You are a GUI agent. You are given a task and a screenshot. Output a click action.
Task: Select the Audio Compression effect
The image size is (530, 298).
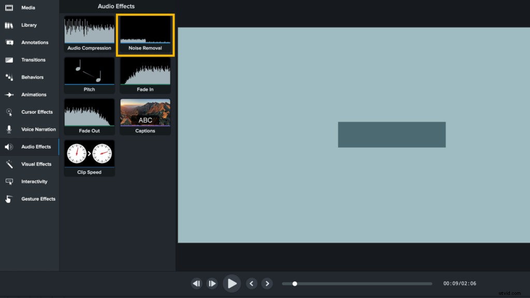89,33
